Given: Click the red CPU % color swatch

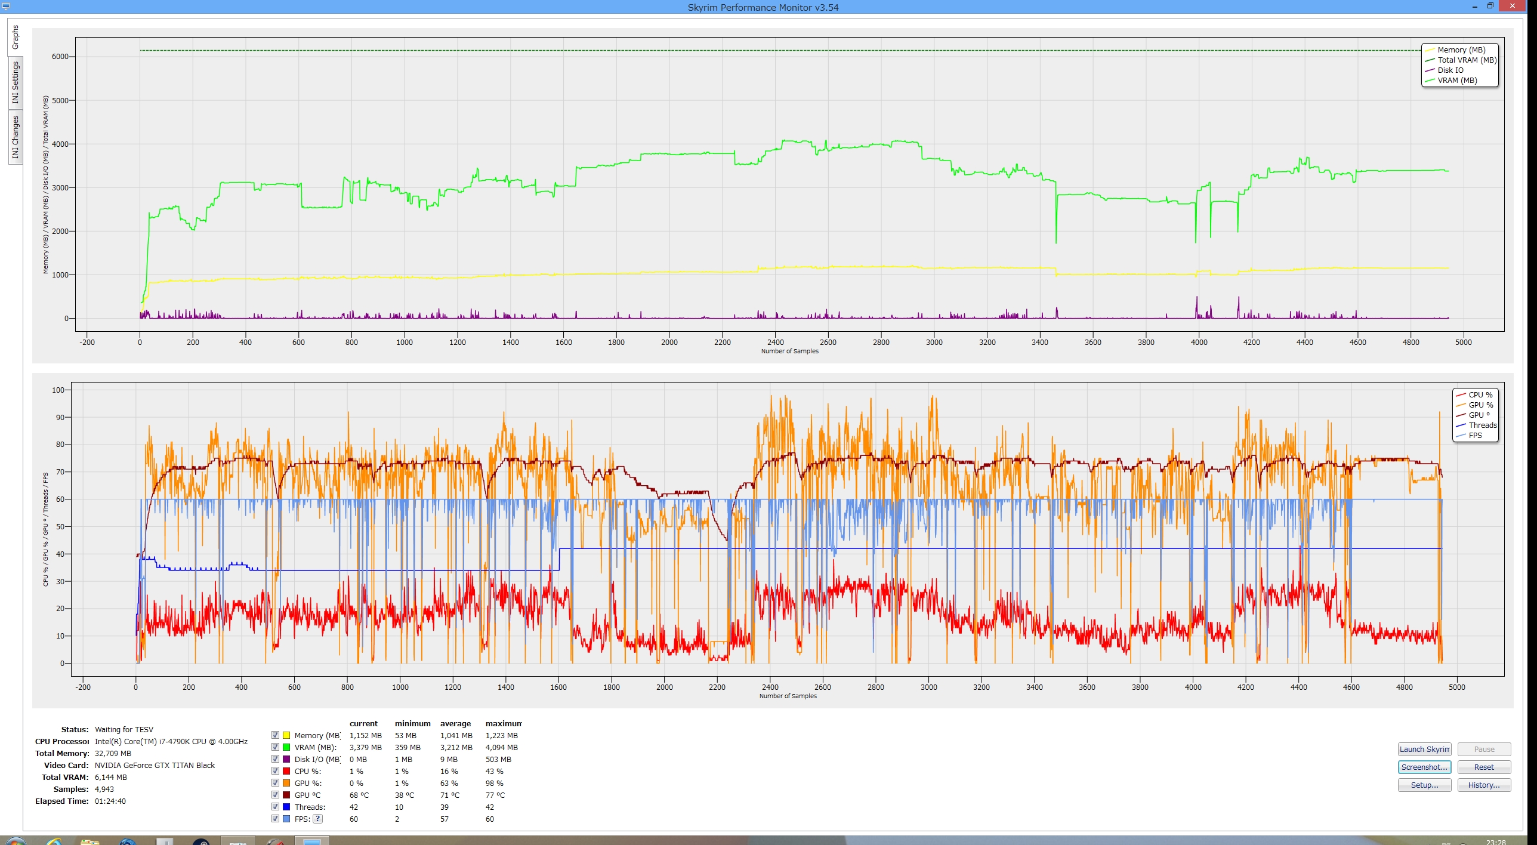Looking at the screenshot, I should coord(286,771).
